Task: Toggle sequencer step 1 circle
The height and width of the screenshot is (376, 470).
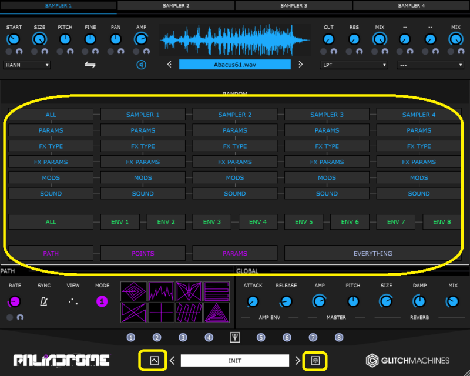Action: pos(131,337)
